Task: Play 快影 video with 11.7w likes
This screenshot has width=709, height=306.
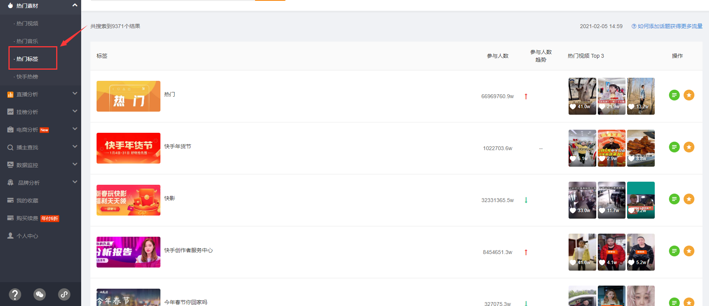Action: tap(612, 200)
